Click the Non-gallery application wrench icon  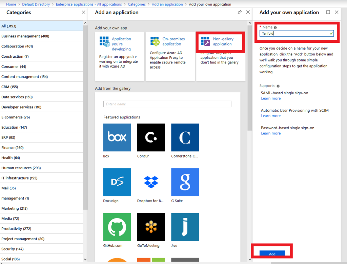click(x=205, y=41)
